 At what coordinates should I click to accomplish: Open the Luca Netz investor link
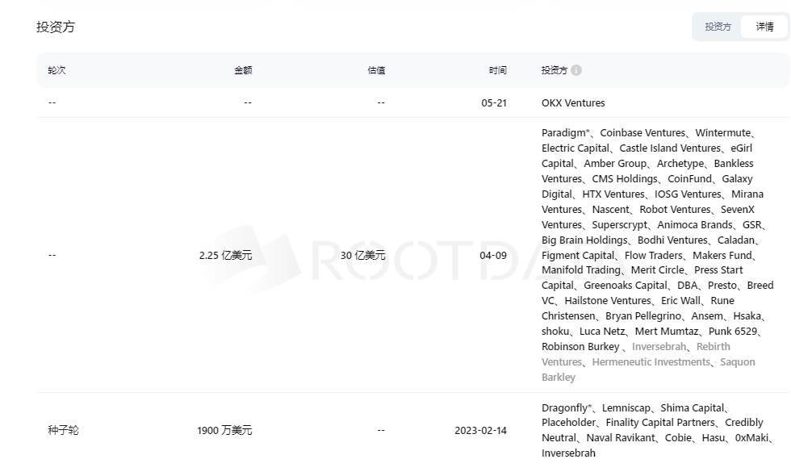click(x=602, y=332)
